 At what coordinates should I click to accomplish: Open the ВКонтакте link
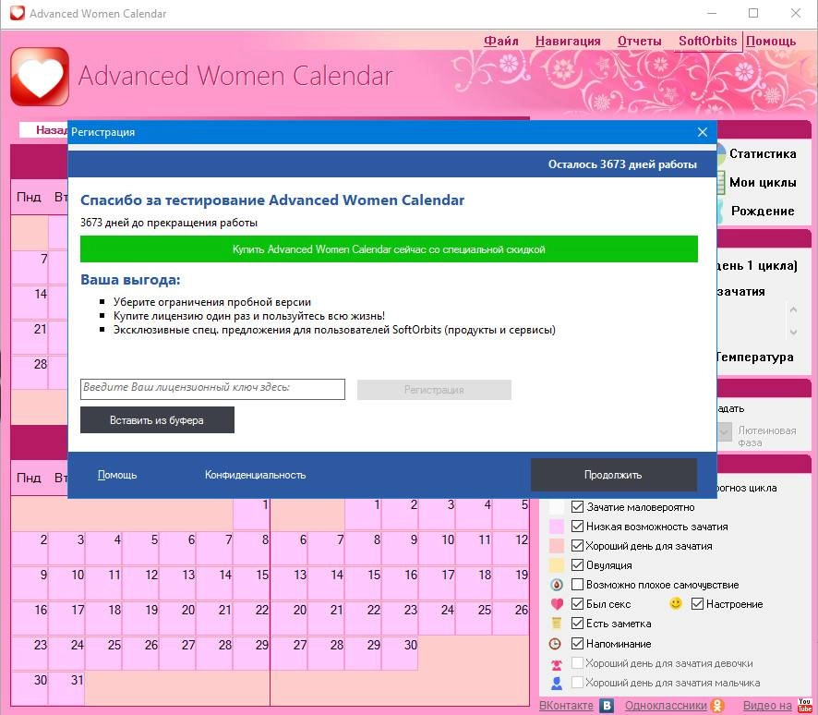[x=566, y=706]
